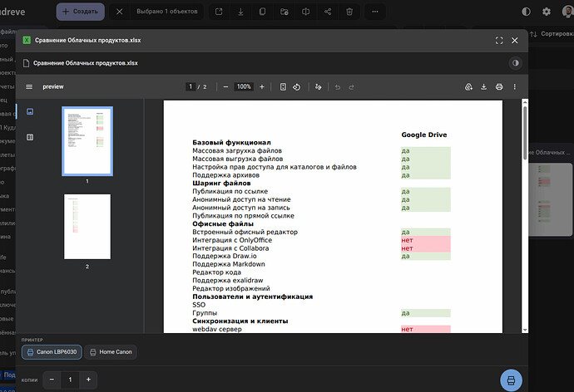Increase copies with the plus button
The height and width of the screenshot is (392, 574).
tap(88, 380)
